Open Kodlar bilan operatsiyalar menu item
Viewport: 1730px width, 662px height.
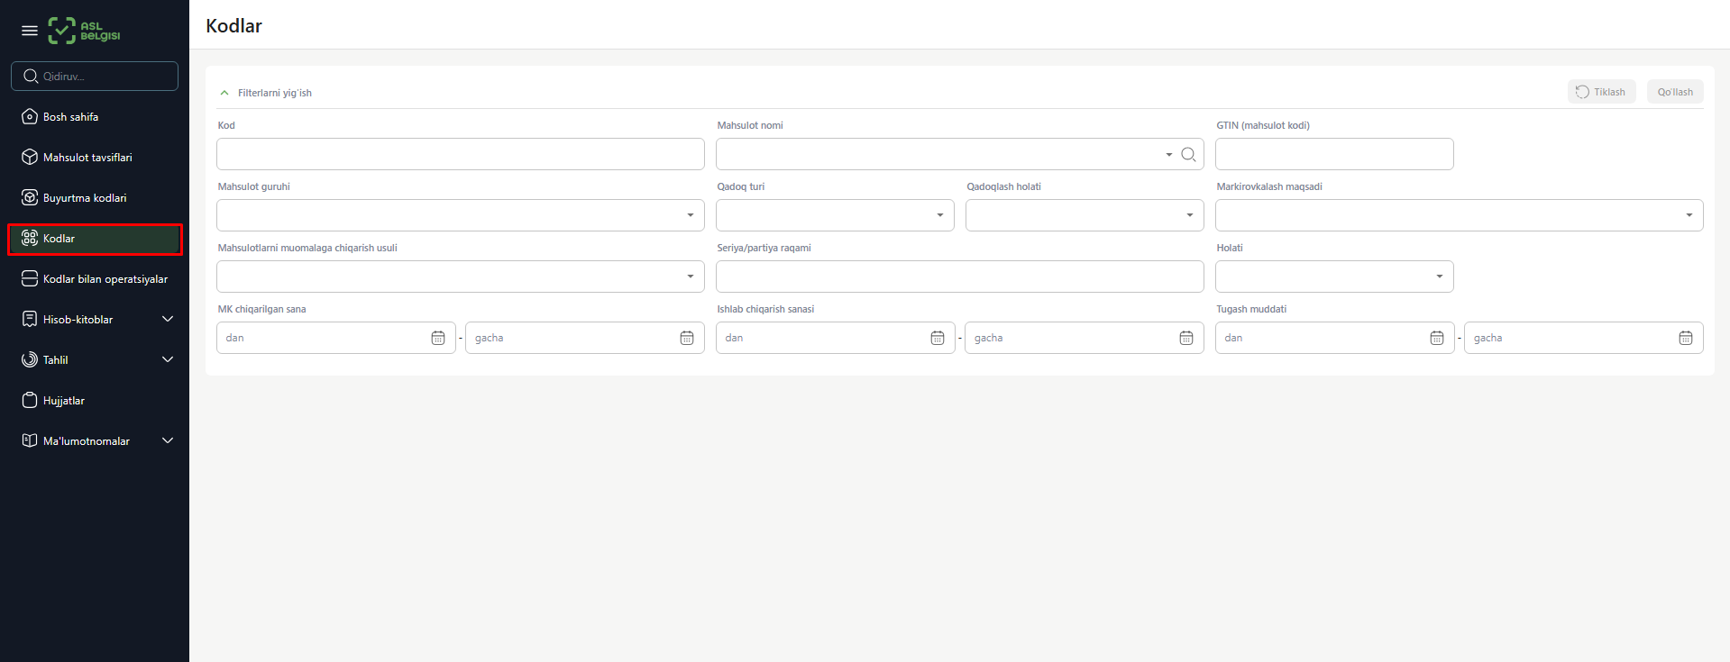pos(105,279)
